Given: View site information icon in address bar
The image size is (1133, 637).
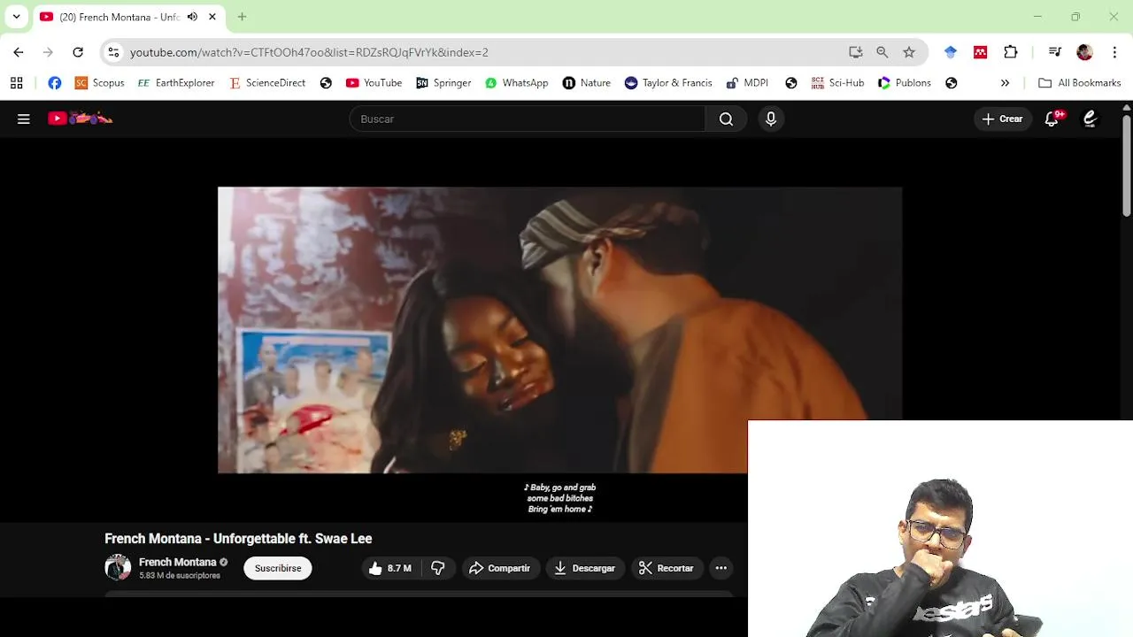Looking at the screenshot, I should click(x=113, y=52).
